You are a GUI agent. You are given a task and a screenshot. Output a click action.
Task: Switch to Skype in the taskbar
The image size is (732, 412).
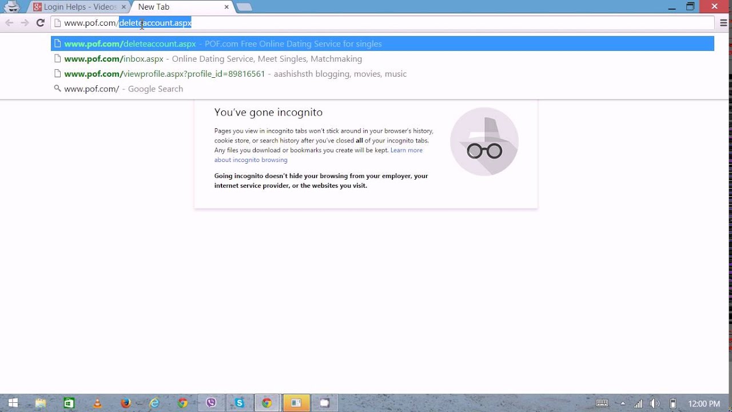point(239,403)
